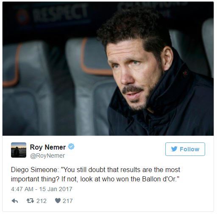Follow Roy Nemer

point(185,149)
